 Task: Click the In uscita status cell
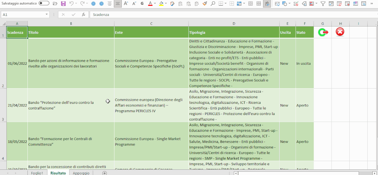304,63
